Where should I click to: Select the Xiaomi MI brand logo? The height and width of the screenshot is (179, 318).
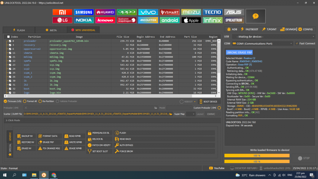tap(62, 12)
